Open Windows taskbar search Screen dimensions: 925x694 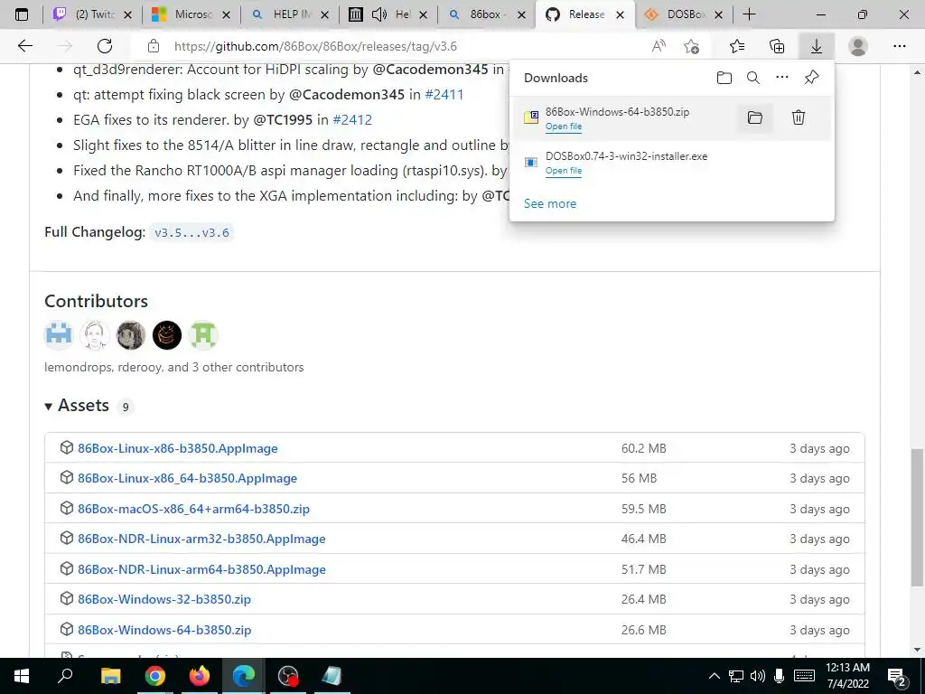click(x=65, y=676)
